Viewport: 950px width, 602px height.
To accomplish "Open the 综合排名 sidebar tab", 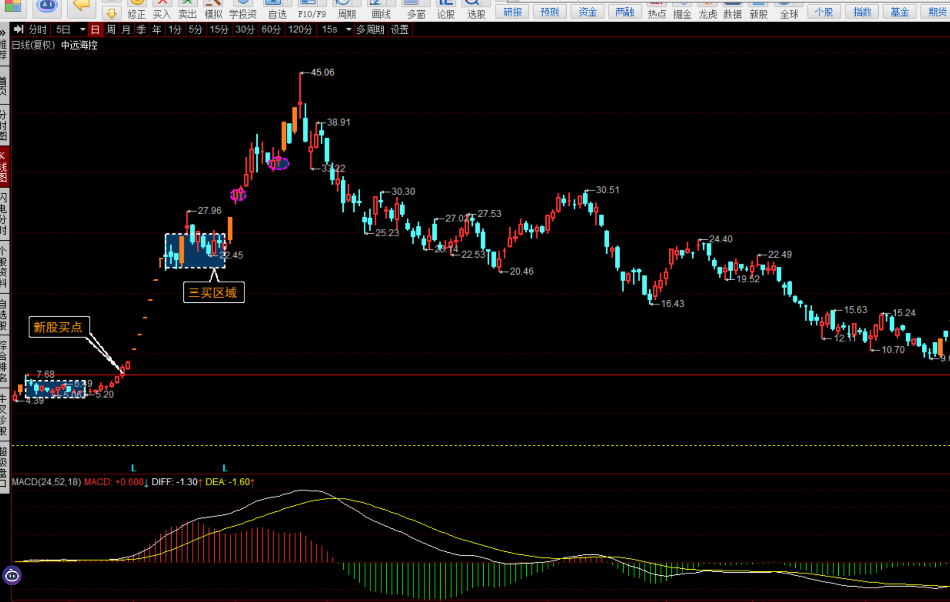I will pos(4,361).
